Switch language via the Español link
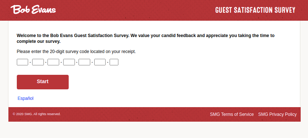This screenshot has height=138, width=308. click(26, 98)
